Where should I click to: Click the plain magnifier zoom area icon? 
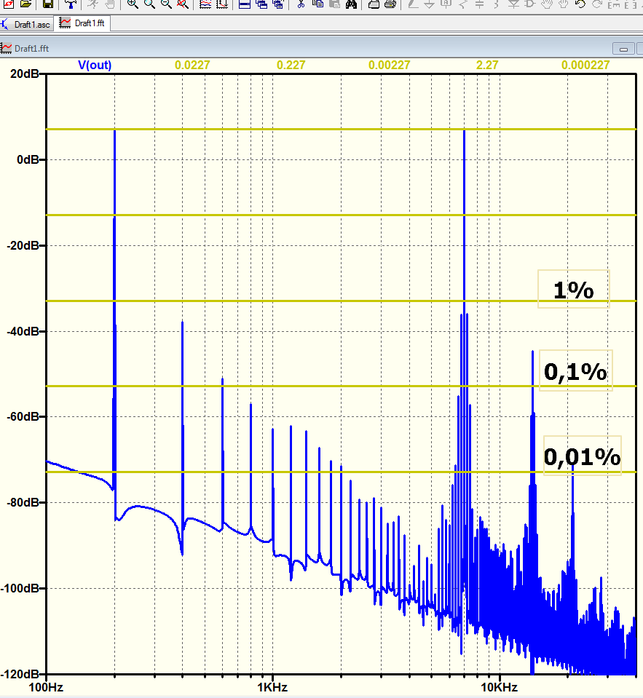pos(149,4)
